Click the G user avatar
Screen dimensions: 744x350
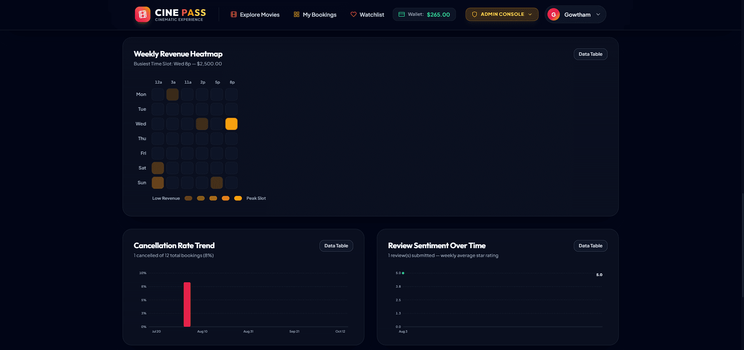[x=554, y=14]
